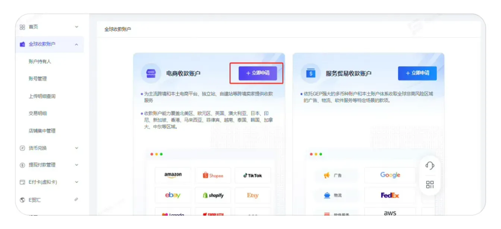Click the Shopify platform logo
501x229 pixels.
click(x=213, y=195)
